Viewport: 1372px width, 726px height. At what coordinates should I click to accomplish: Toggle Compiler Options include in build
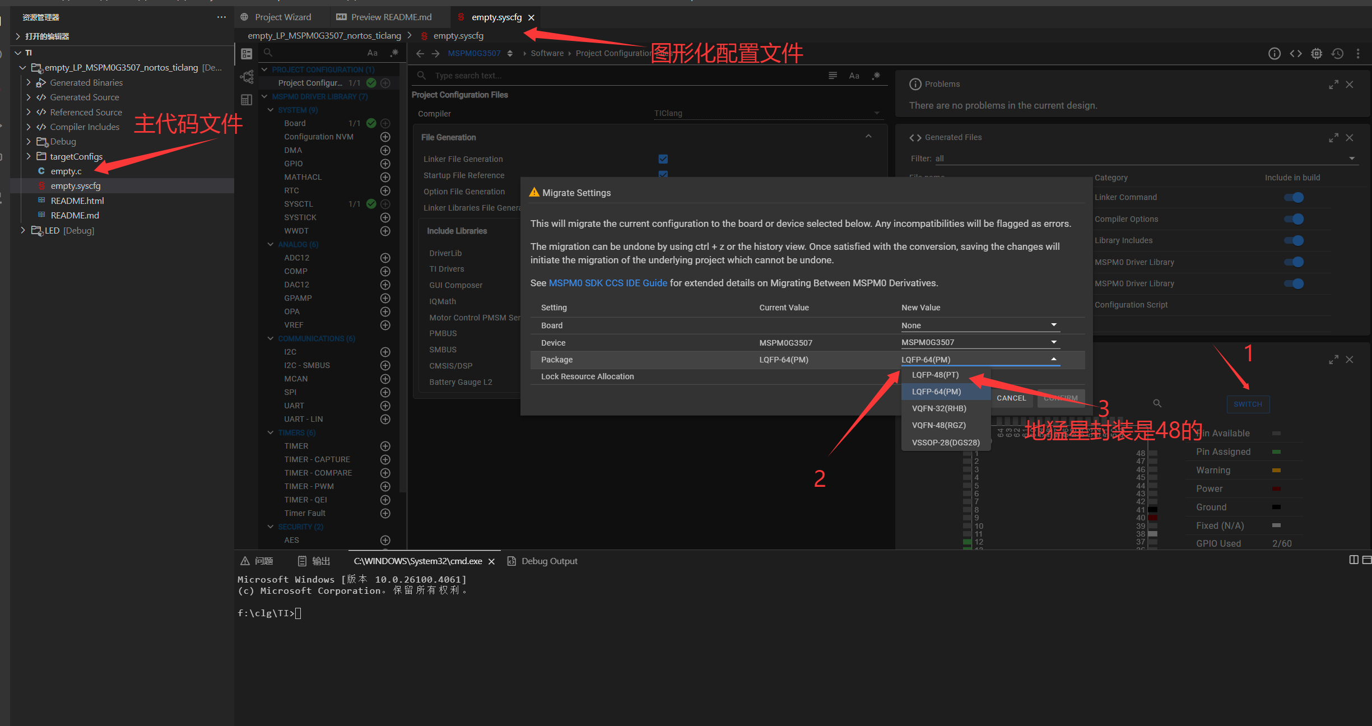1294,219
